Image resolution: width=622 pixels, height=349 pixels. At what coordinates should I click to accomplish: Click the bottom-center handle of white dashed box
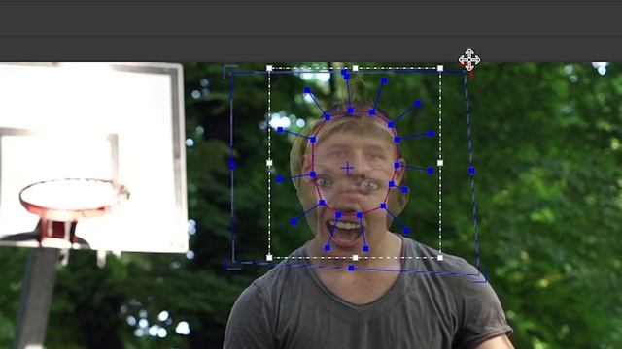coord(355,258)
